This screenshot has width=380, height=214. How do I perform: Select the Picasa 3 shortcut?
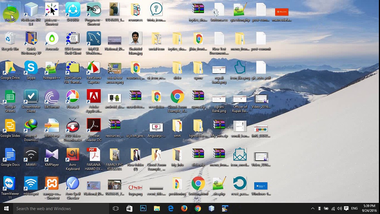click(73, 99)
